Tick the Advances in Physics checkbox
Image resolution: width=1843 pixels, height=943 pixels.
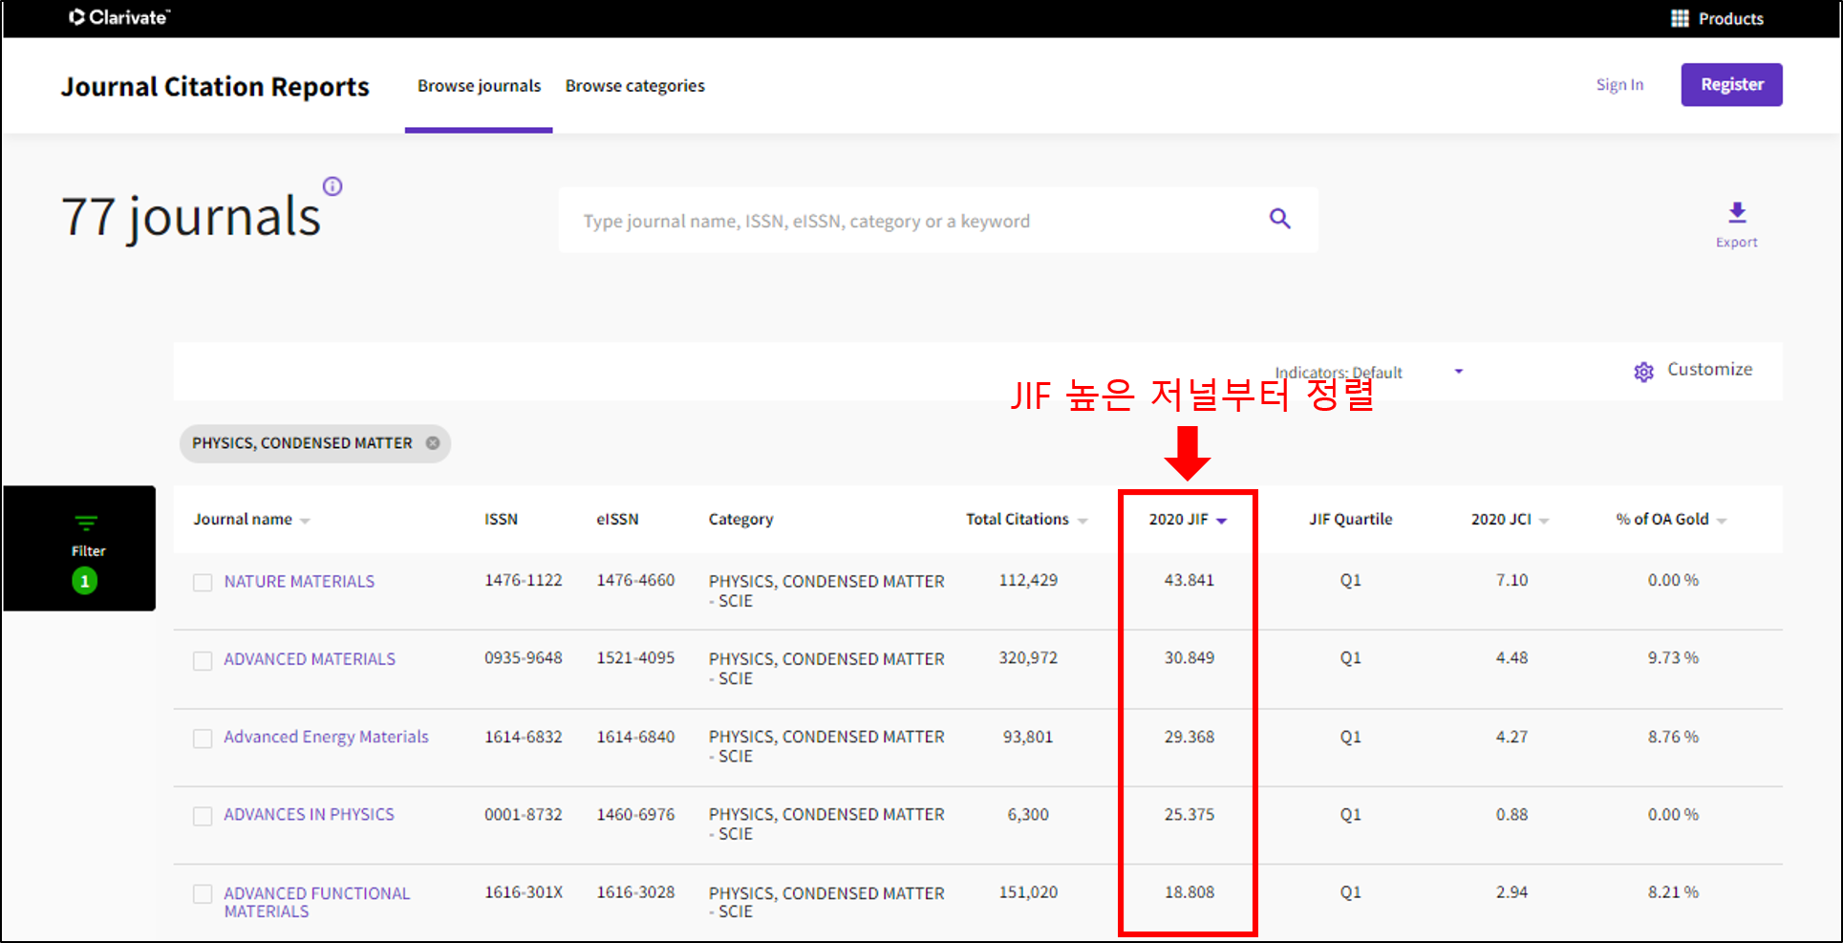(203, 816)
